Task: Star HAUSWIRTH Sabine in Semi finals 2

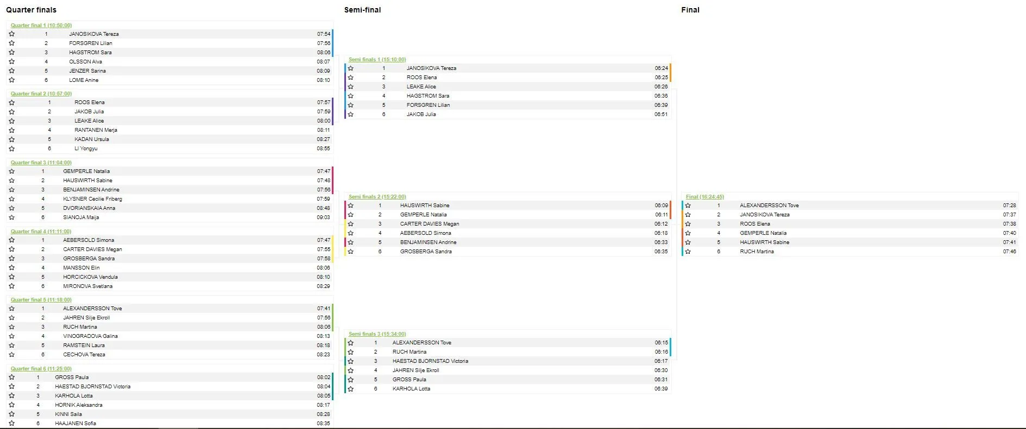Action: 351,206
